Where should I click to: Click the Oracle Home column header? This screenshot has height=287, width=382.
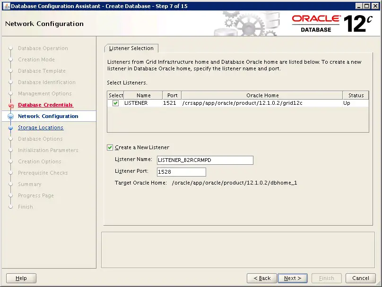point(262,95)
